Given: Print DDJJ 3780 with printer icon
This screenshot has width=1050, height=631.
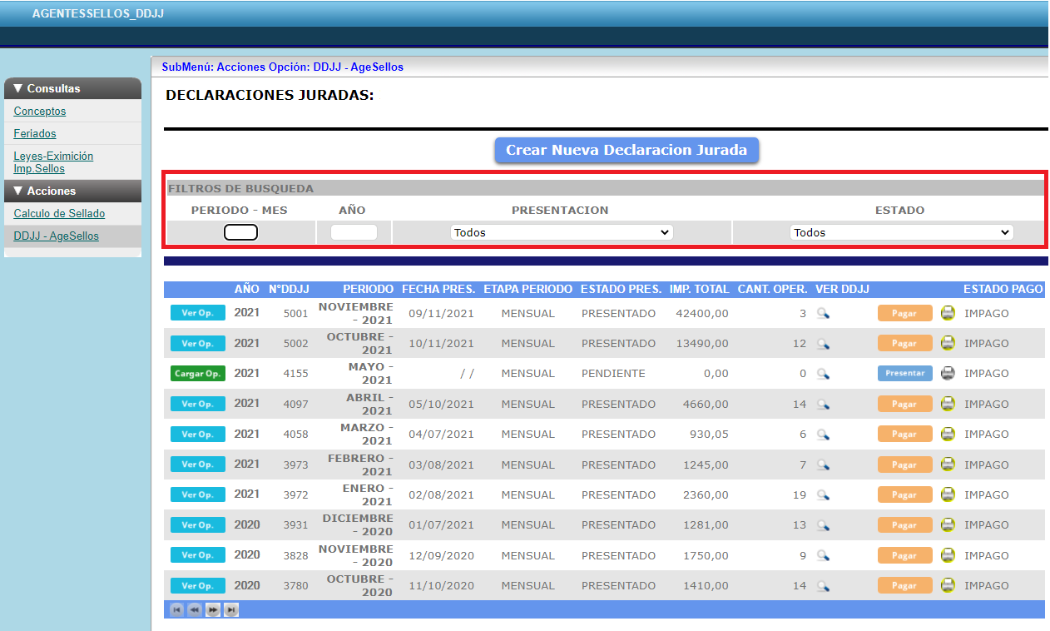Looking at the screenshot, I should point(948,585).
